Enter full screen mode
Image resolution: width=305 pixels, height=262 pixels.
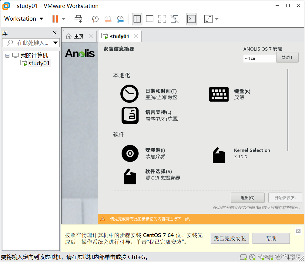coord(162,19)
